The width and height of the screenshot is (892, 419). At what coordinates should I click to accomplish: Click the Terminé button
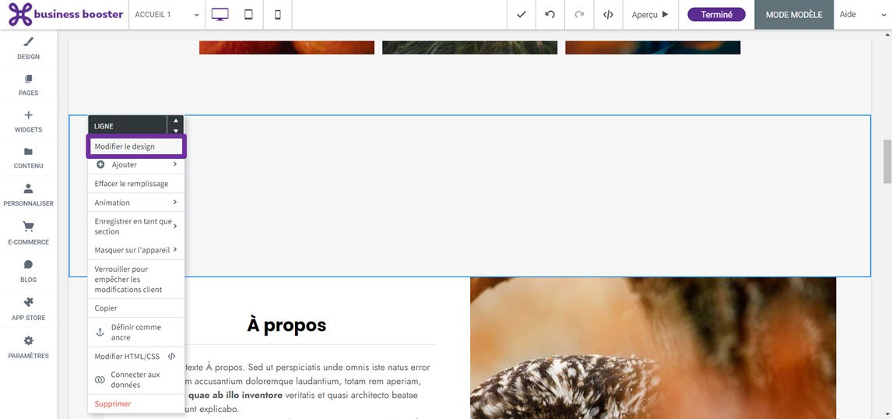coord(716,15)
